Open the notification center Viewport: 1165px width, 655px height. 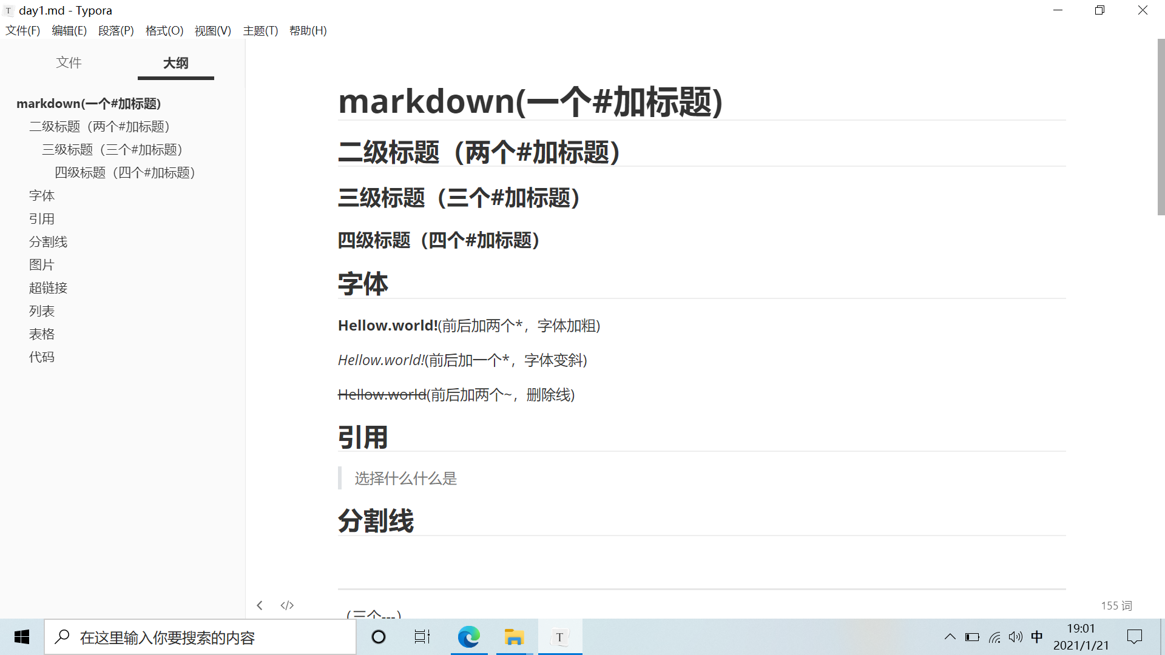[1134, 637]
